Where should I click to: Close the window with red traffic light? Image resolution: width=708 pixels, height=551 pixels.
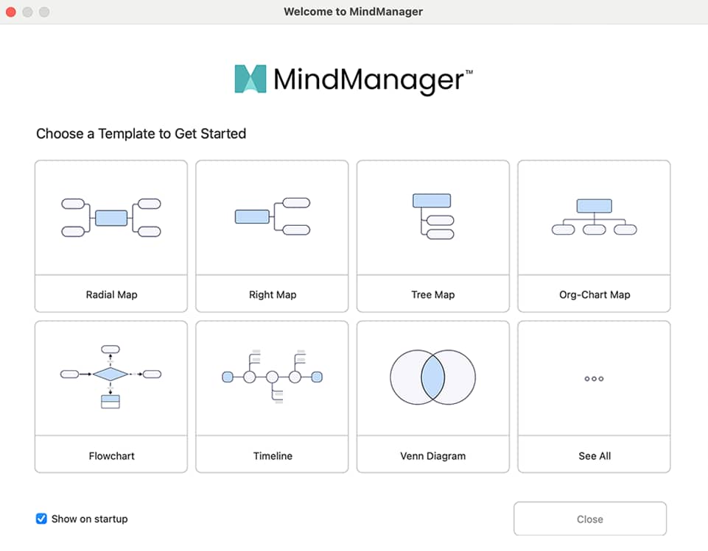(x=10, y=12)
